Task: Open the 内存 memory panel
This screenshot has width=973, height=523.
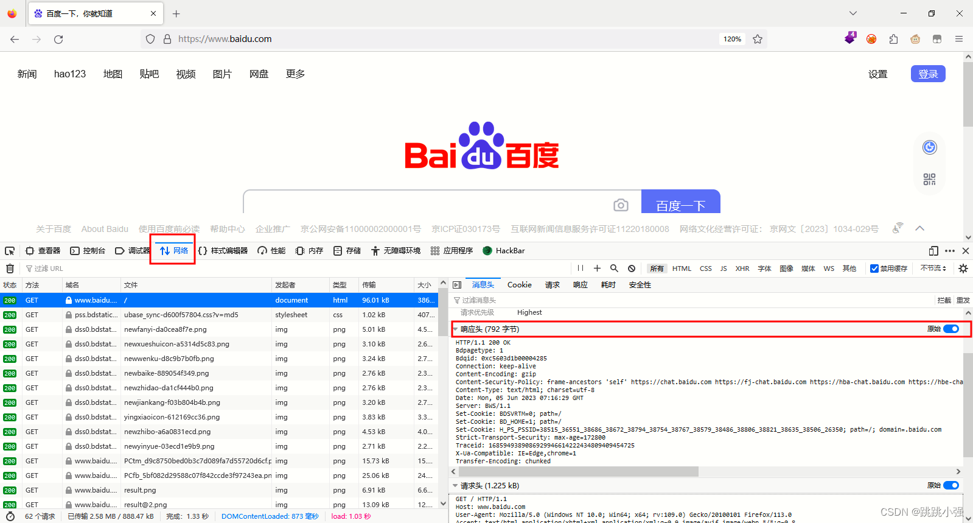Action: pos(309,251)
